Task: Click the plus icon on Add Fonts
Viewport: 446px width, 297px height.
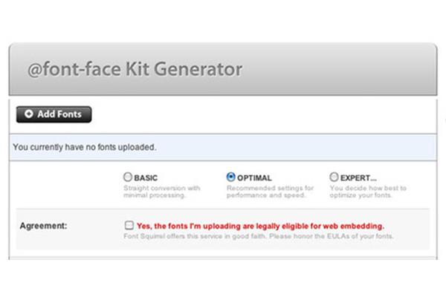Action: coord(29,114)
